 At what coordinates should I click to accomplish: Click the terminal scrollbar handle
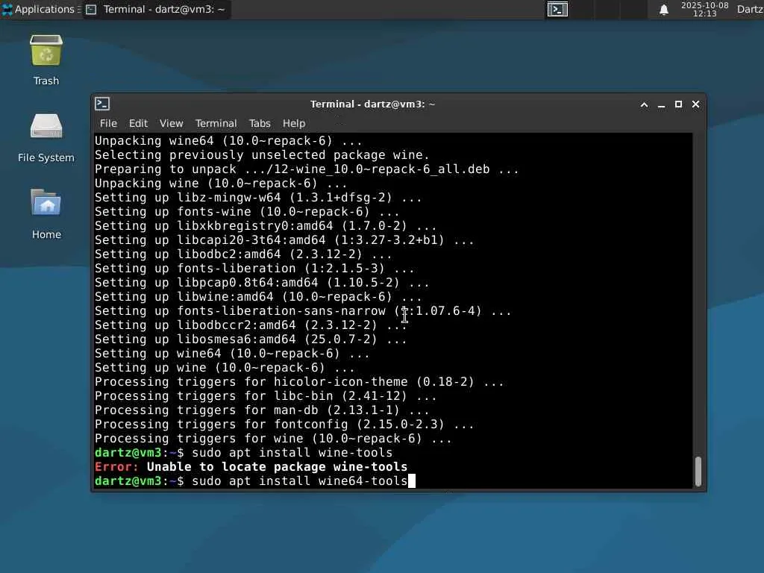[x=698, y=472]
